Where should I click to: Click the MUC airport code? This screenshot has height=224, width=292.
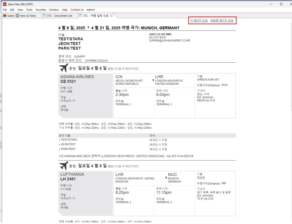[172, 174]
